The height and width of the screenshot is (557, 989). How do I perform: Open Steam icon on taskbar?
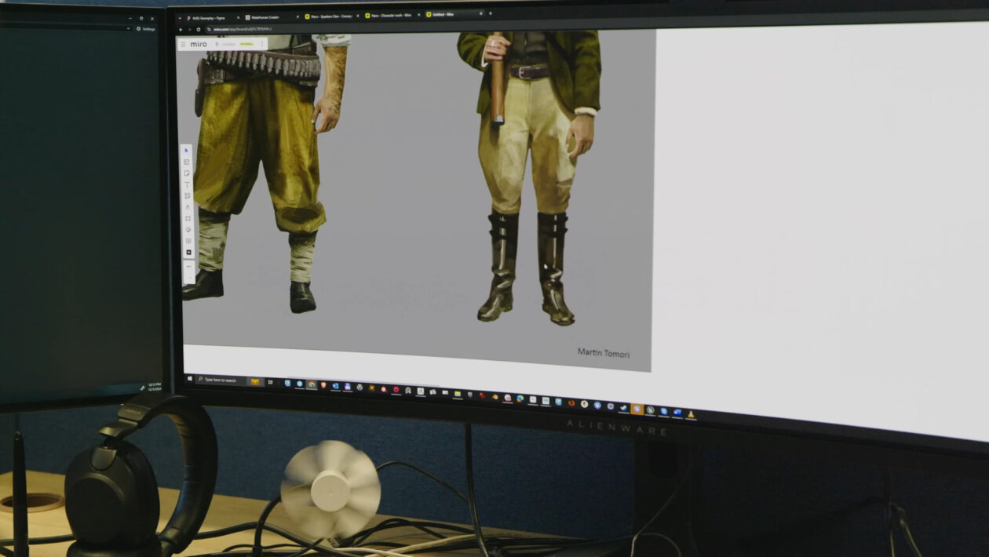pos(623,408)
